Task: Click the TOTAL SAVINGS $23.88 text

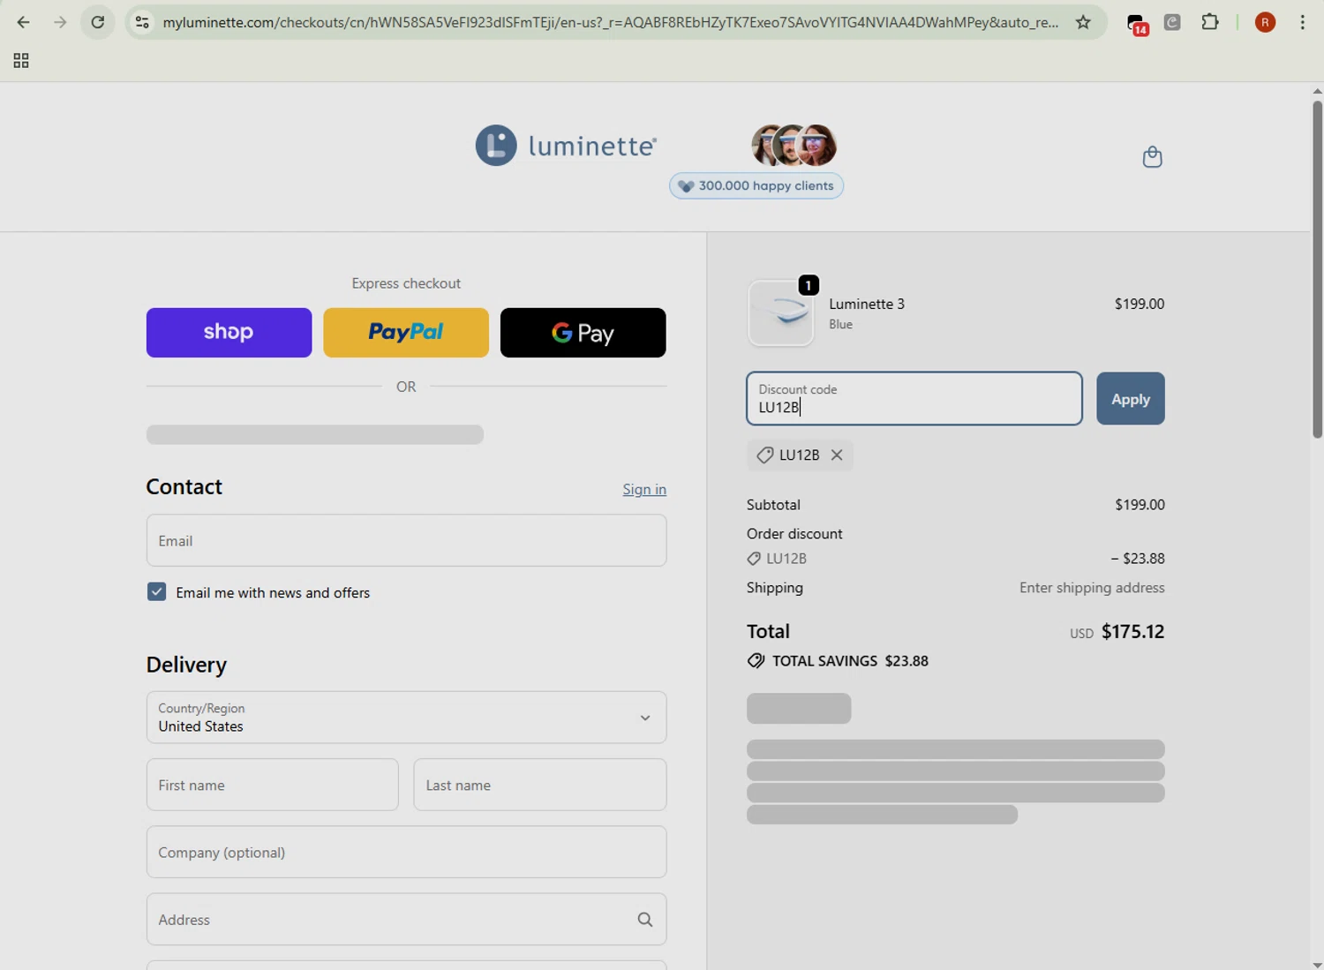Action: pyautogui.click(x=850, y=661)
